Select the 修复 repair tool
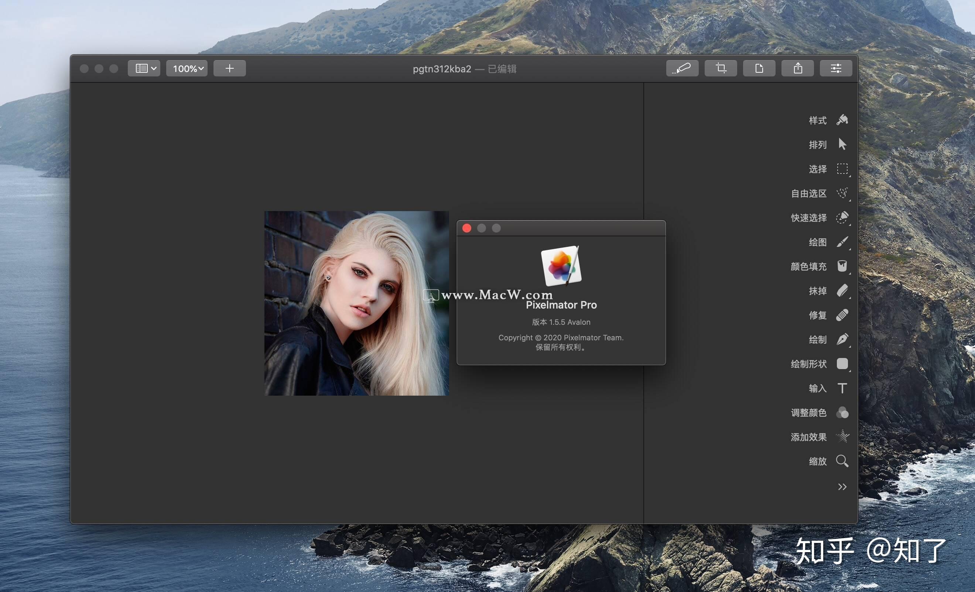The height and width of the screenshot is (592, 975). point(842,315)
